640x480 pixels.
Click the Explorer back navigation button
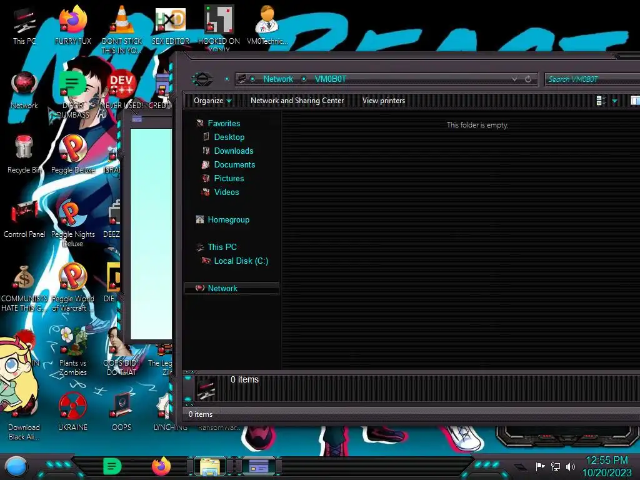click(202, 79)
